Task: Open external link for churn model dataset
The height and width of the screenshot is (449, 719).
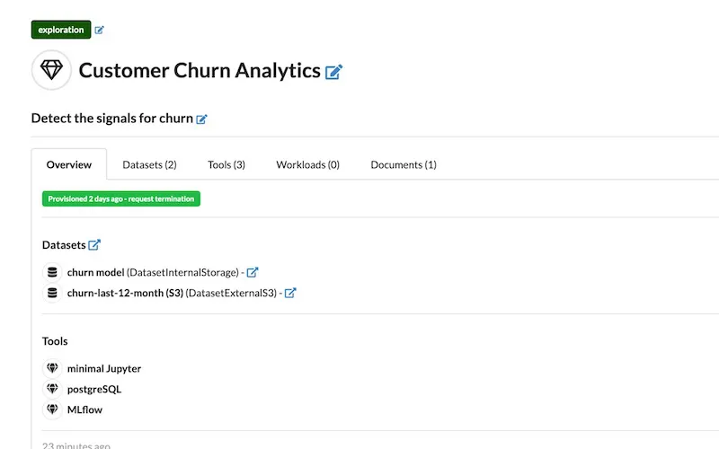Action: (253, 272)
